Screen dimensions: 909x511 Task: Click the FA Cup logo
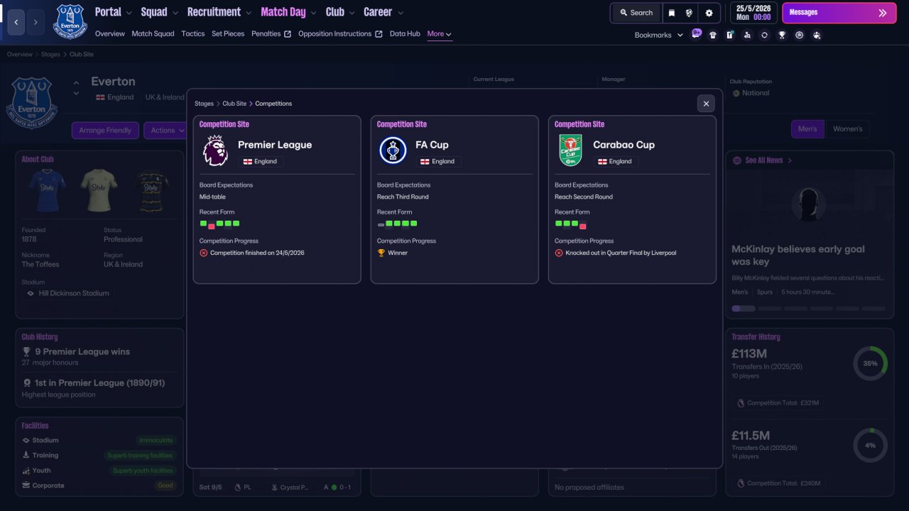tap(393, 150)
